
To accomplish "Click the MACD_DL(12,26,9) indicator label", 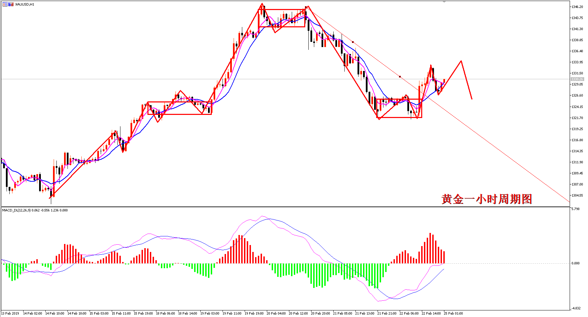I will pyautogui.click(x=16, y=210).
